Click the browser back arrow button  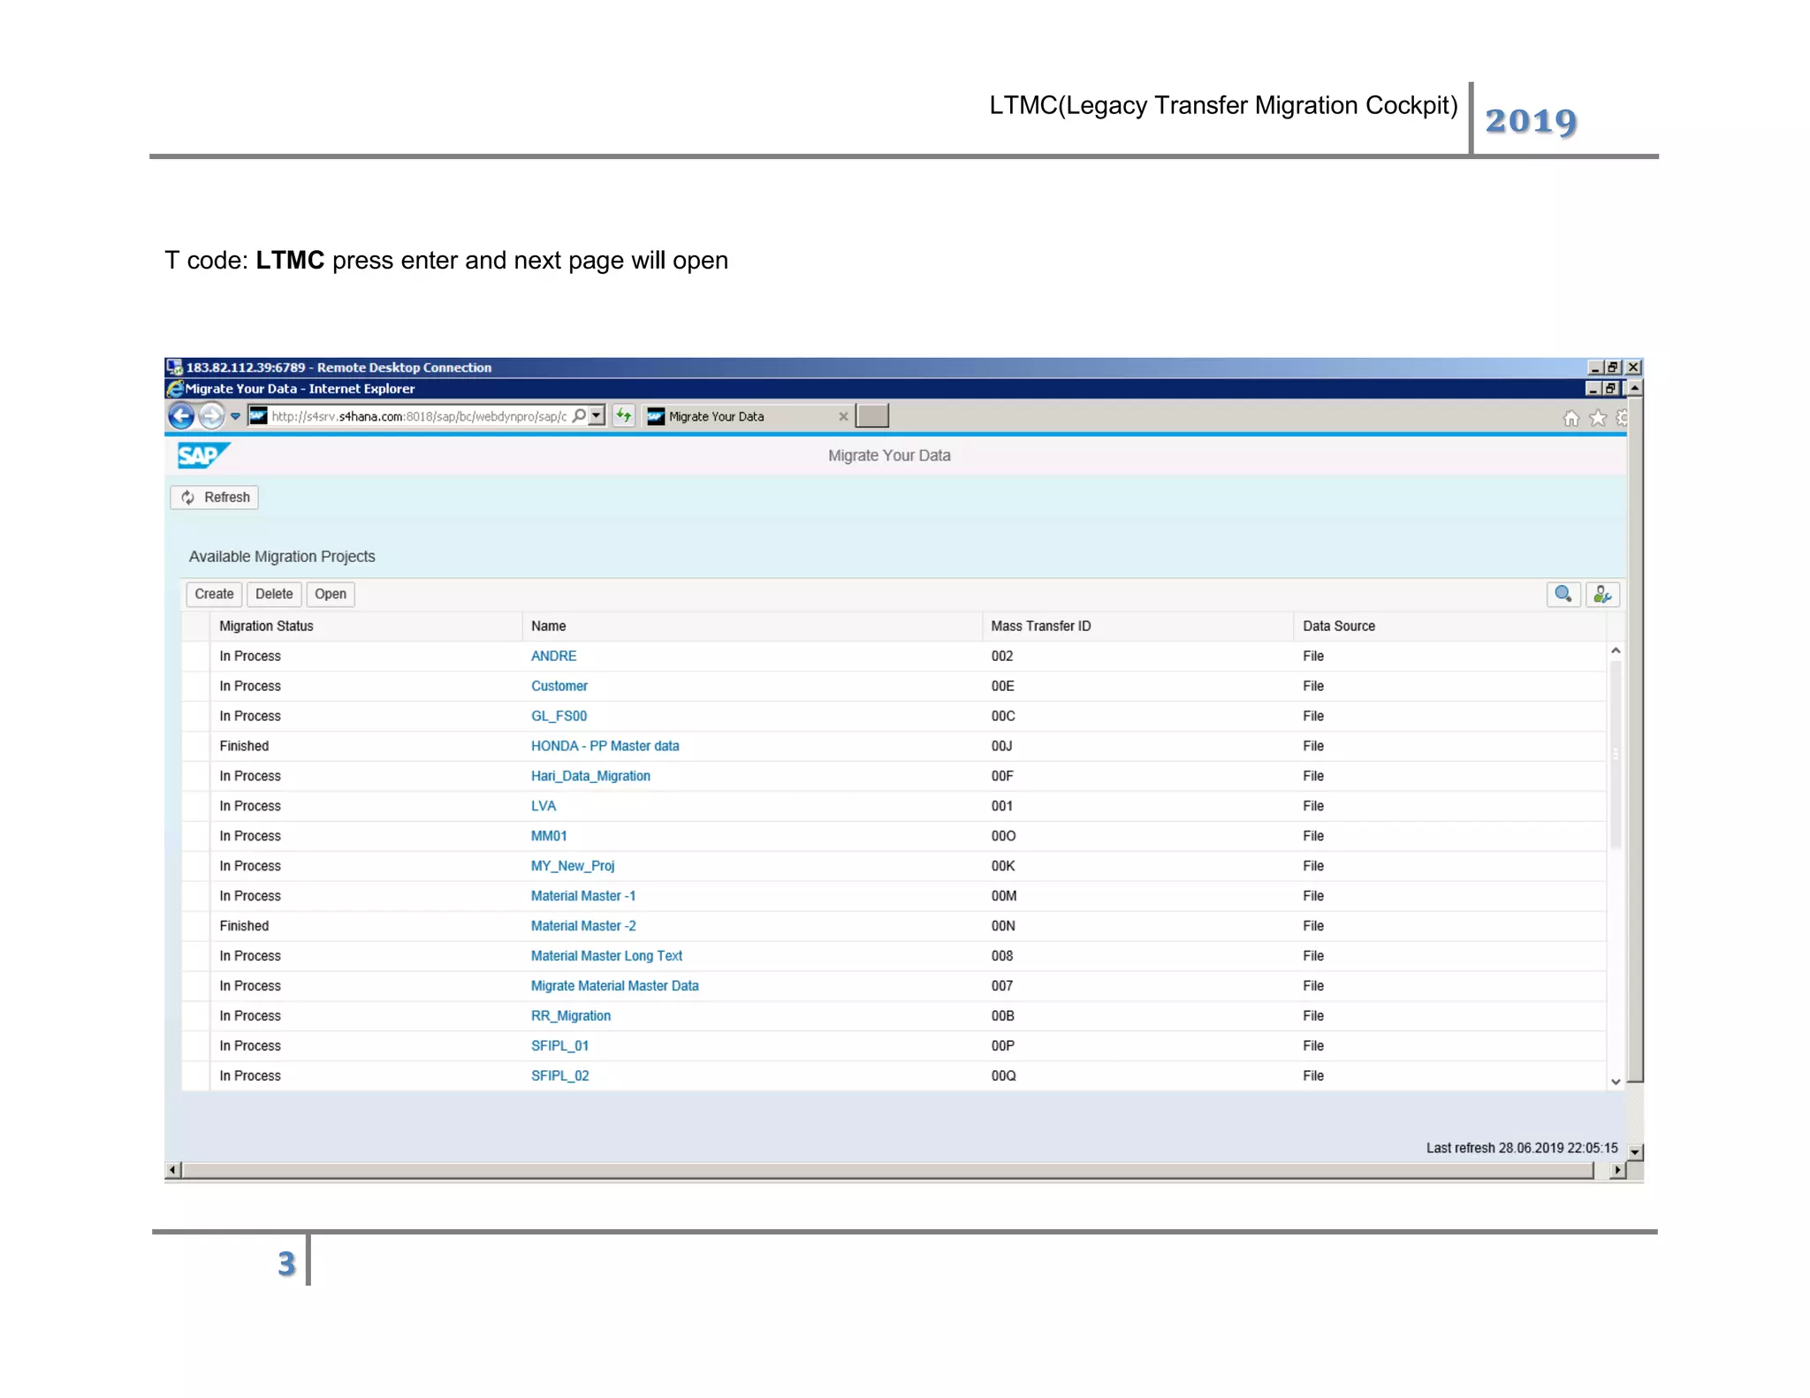point(181,416)
